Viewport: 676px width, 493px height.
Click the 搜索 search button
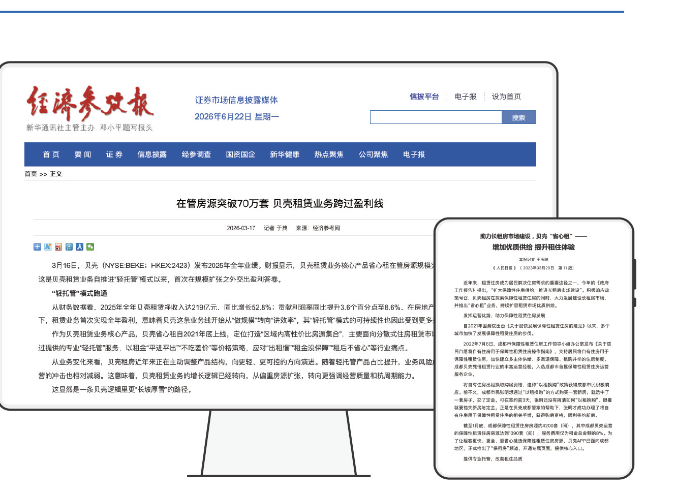[x=519, y=117]
